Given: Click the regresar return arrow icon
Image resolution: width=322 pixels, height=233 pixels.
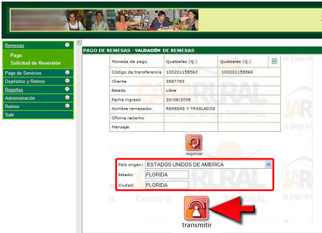Looking at the screenshot, I should tap(194, 142).
